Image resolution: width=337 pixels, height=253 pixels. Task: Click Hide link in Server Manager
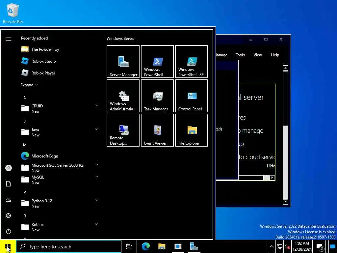click(271, 166)
